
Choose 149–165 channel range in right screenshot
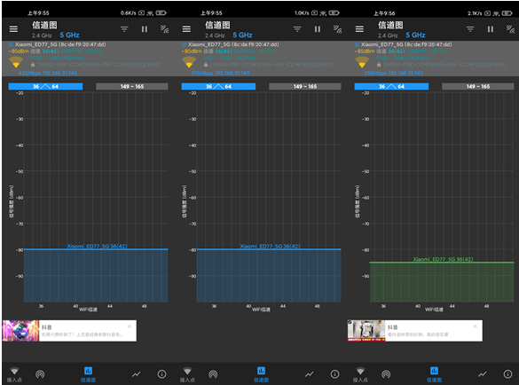point(478,86)
